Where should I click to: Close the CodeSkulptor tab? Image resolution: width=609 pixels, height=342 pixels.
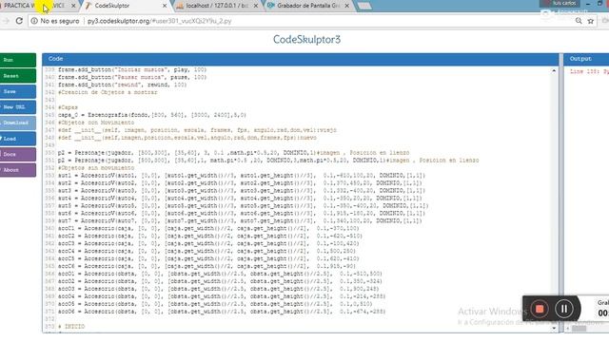(165, 6)
